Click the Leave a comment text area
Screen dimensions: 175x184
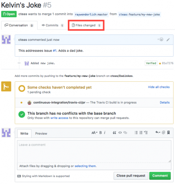tap(94, 152)
